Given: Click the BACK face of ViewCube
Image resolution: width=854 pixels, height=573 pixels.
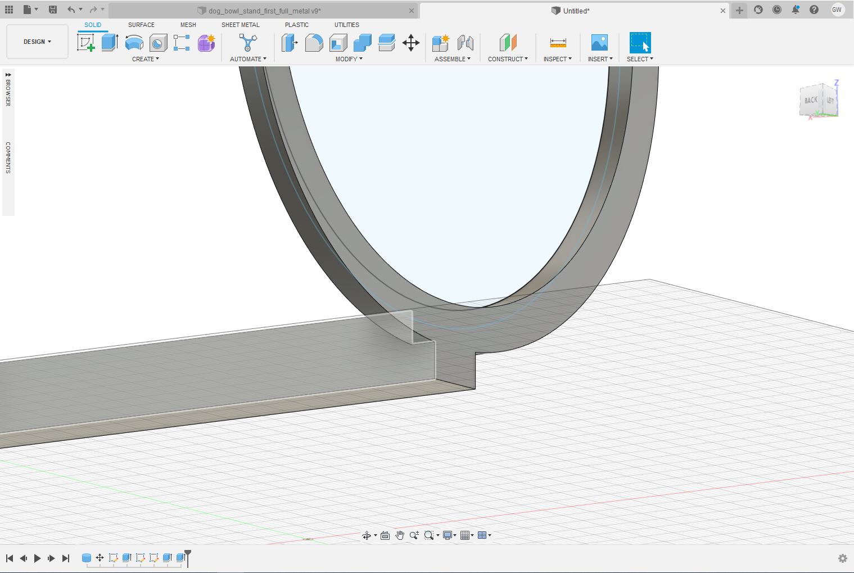Looking at the screenshot, I should [x=810, y=101].
